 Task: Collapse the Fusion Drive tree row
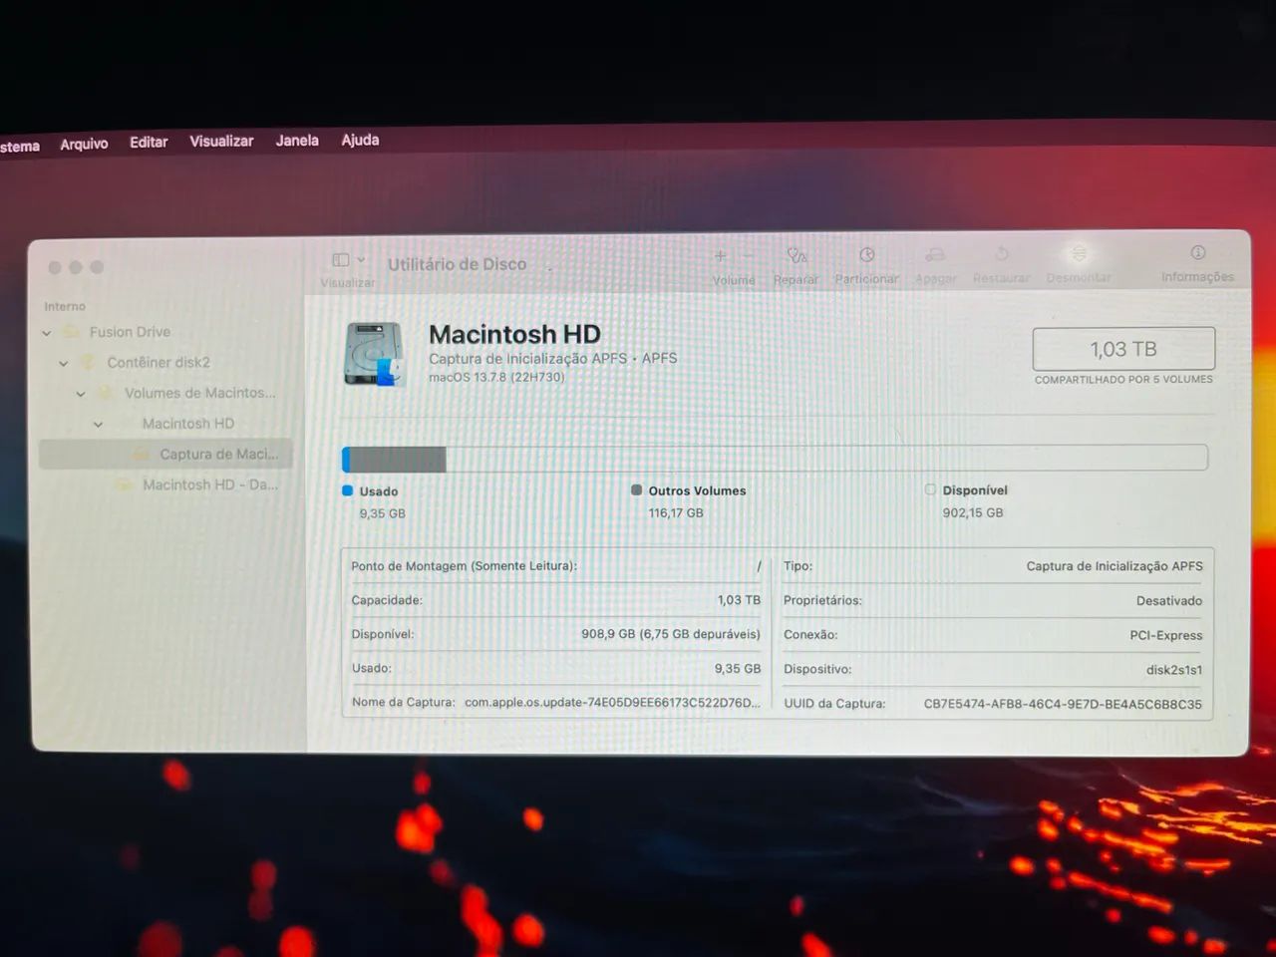point(47,333)
